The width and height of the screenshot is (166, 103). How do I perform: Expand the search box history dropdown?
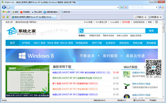point(157,7)
